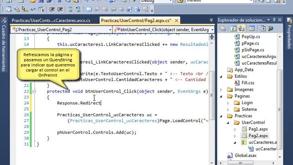Go to next bookmark in document
This screenshot has width=293, height=165.
click(137, 9)
